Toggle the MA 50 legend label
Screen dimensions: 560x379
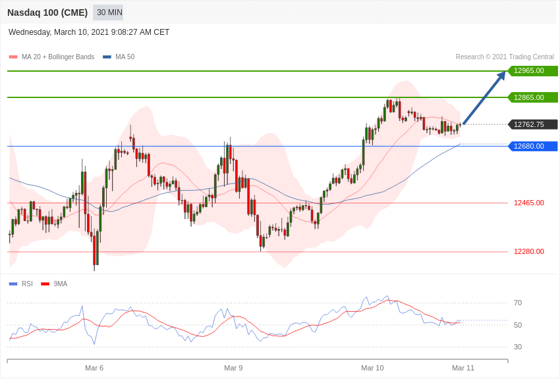[125, 57]
